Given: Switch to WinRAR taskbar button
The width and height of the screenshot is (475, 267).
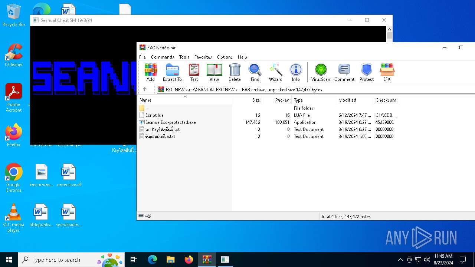Looking at the screenshot, I should (x=207, y=260).
